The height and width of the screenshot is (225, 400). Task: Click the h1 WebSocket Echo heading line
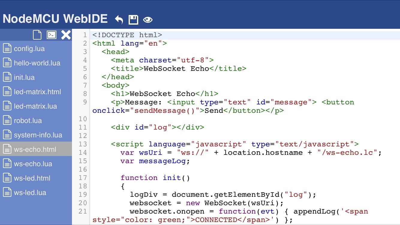click(165, 94)
